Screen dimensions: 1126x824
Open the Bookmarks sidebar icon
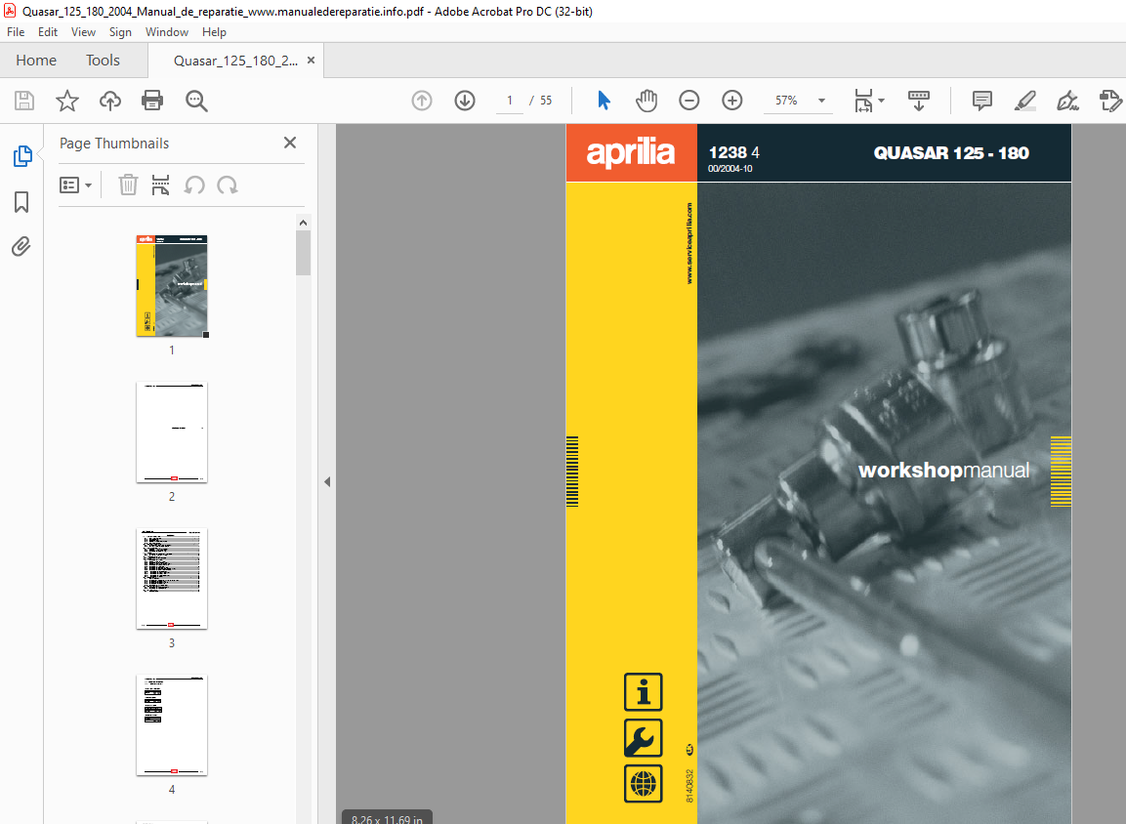[x=21, y=202]
